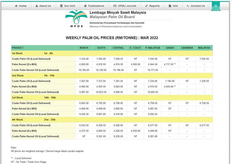232x164 pixels.
Task: Click the document icon beside Info
Action: [170, 6]
